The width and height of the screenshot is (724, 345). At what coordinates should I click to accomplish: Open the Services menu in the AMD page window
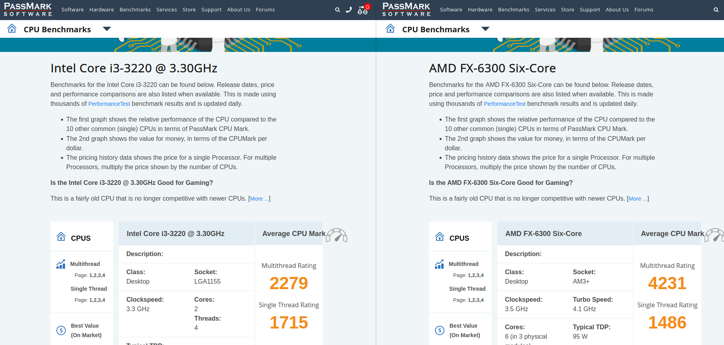pos(545,10)
